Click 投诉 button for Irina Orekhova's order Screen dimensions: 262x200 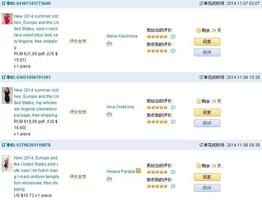[x=207, y=123]
